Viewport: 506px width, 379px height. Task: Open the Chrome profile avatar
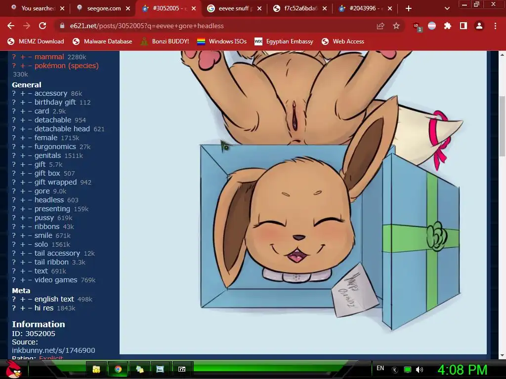479,26
